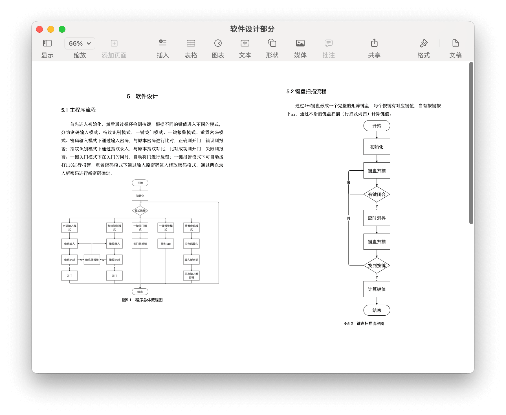The width and height of the screenshot is (506, 415).
Task: Click the 再次输入新密码 box
Action: (191, 276)
